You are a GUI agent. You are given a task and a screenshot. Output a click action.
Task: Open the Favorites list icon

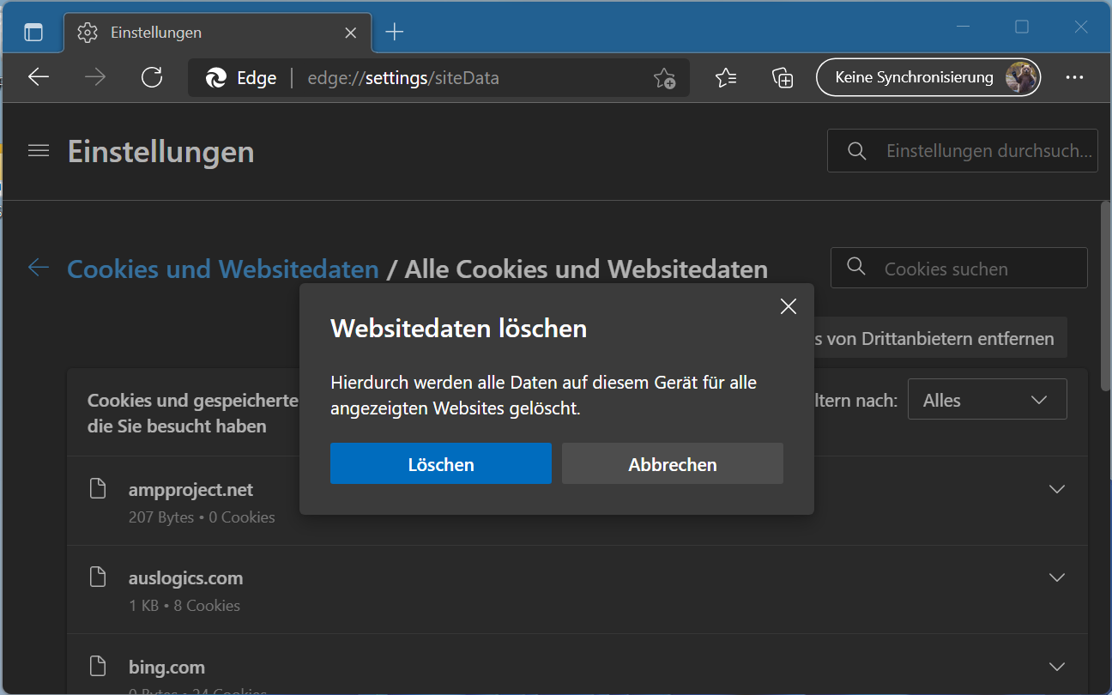coord(726,78)
